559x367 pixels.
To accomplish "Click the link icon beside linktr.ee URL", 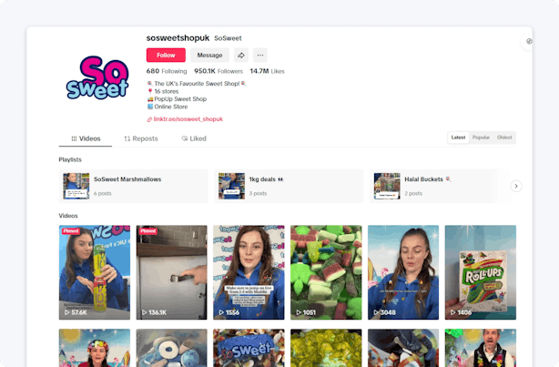I will (149, 119).
